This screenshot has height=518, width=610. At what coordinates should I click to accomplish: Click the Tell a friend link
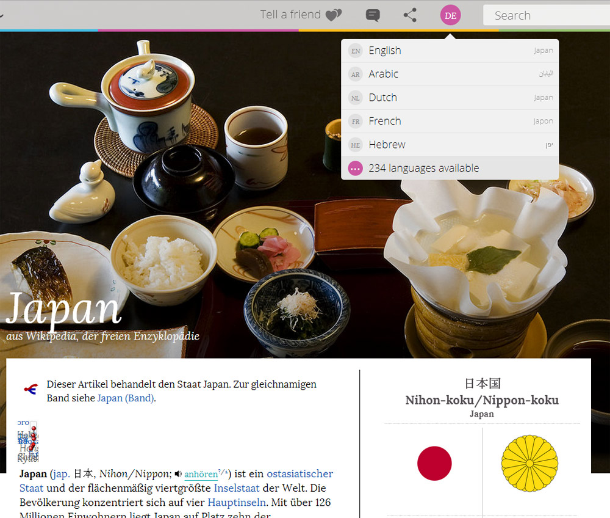pyautogui.click(x=301, y=15)
